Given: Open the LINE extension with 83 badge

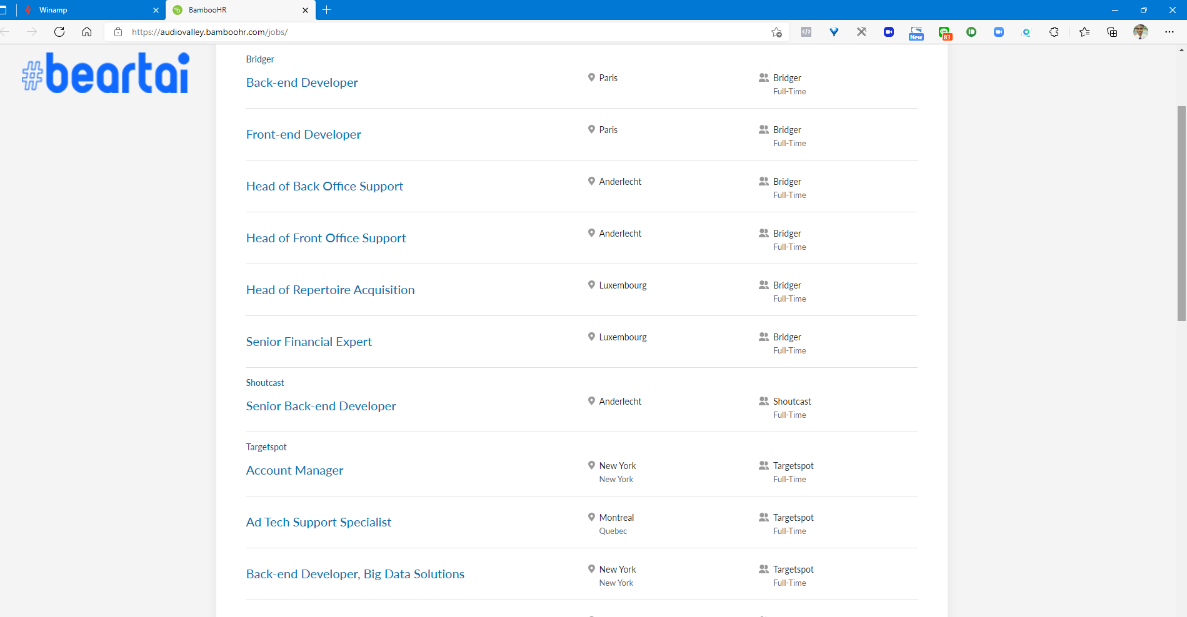Looking at the screenshot, I should [x=944, y=32].
